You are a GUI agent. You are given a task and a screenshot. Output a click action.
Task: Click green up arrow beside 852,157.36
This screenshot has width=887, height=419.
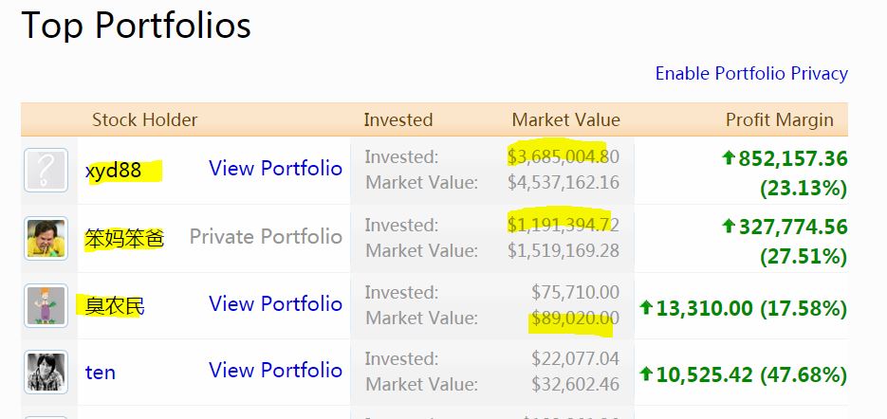(x=729, y=158)
